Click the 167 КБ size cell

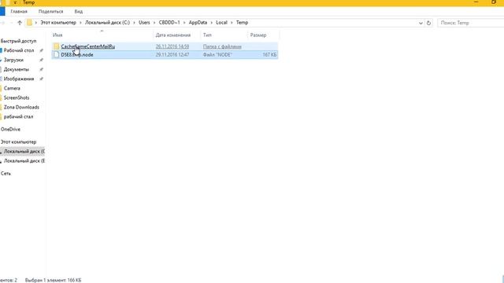click(269, 55)
